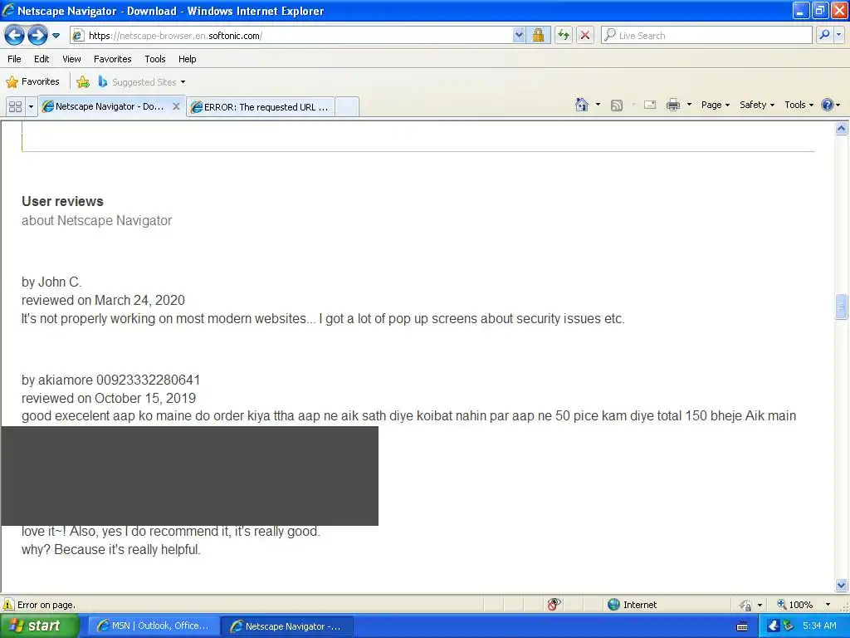Viewport: 850px width, 638px height.
Task: Switch to MSN | Outlook, Office taskbar window
Action: 154,626
